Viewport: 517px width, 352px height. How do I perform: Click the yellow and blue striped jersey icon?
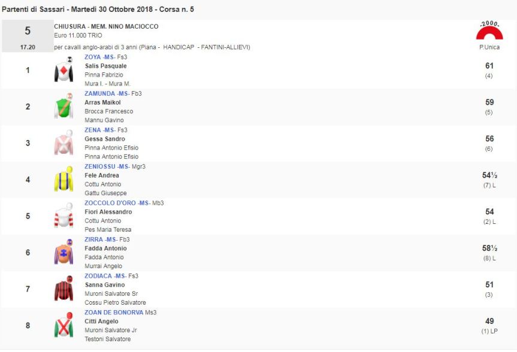tap(64, 180)
